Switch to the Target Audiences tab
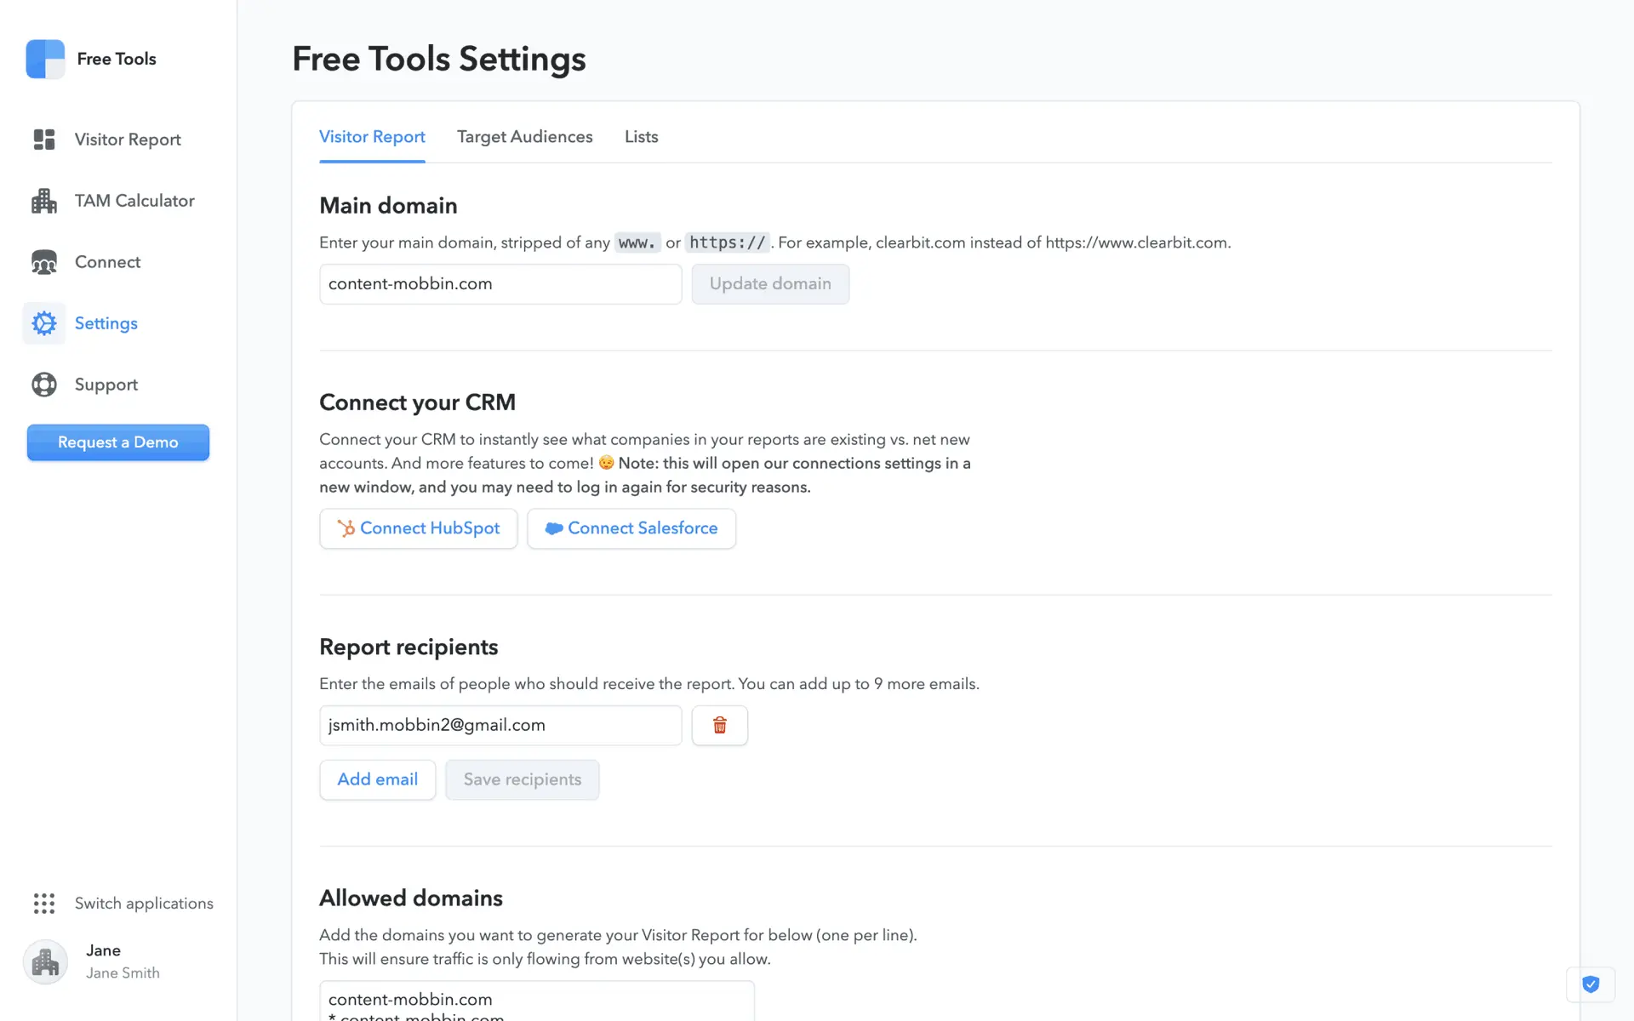This screenshot has height=1021, width=1634. point(524,137)
